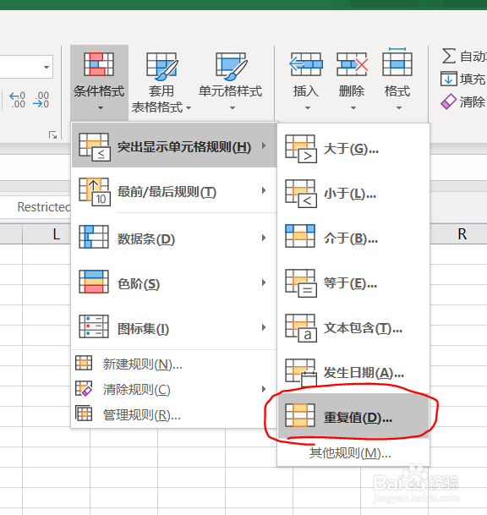Open 最前/最后规则(T) submenu

click(174, 191)
